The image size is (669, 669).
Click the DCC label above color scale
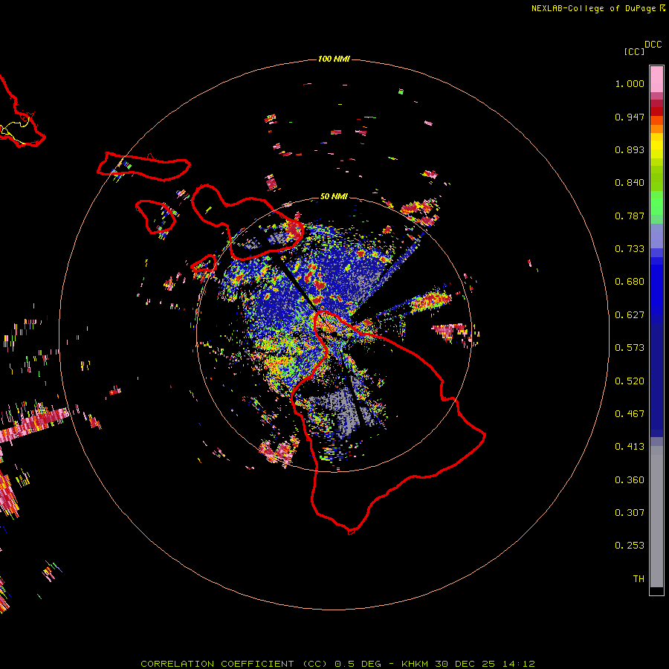[x=653, y=45]
